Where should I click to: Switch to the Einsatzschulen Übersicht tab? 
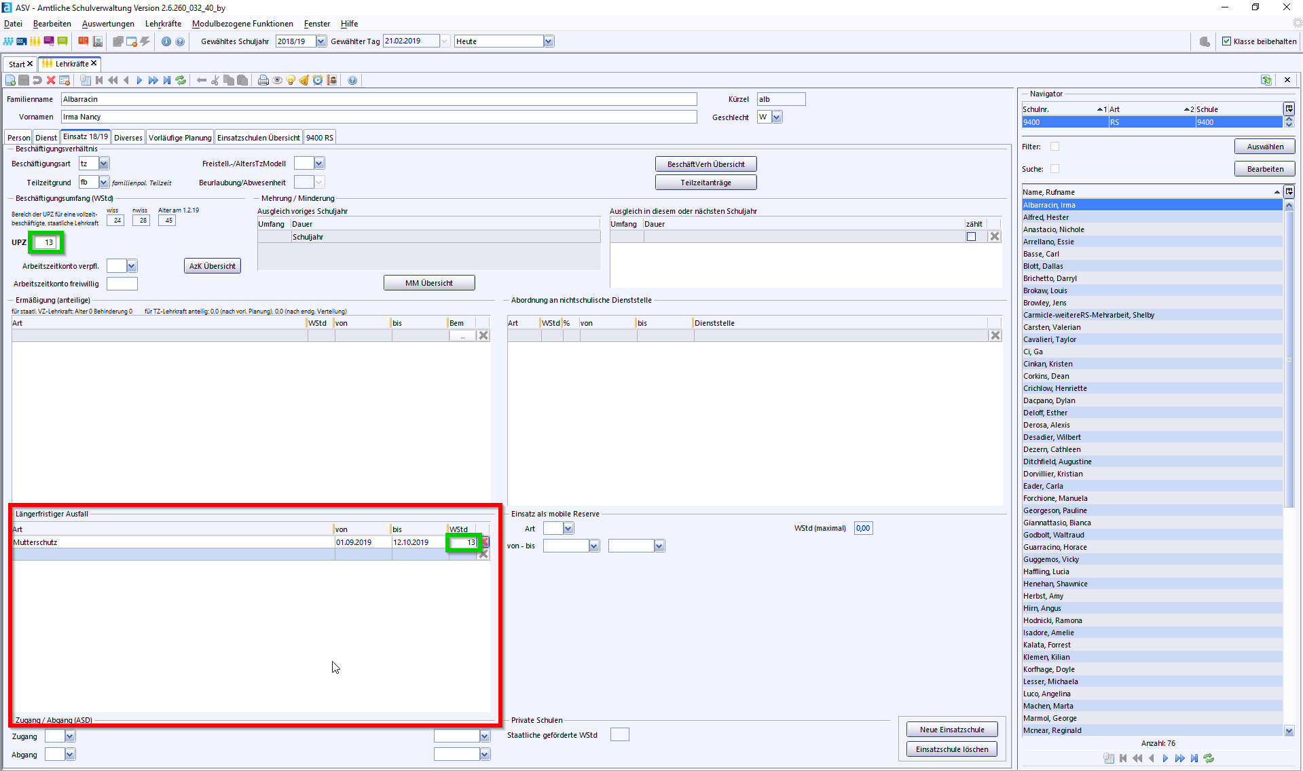(258, 137)
